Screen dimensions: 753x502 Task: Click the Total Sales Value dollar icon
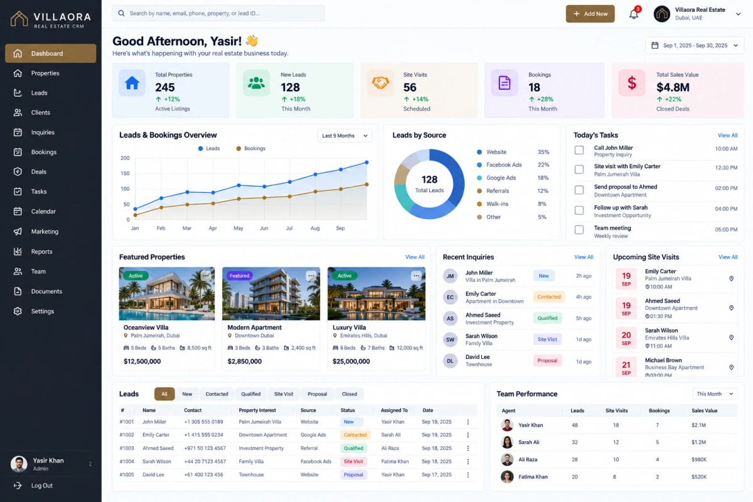(x=632, y=83)
